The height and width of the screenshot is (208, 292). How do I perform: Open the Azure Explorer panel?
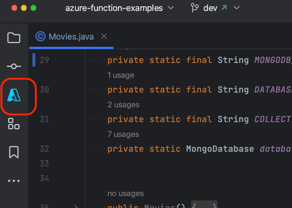click(14, 96)
